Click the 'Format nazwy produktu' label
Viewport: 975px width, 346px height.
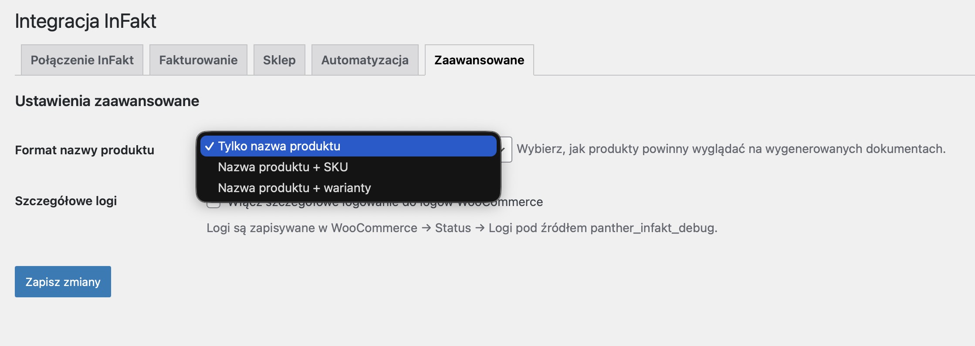click(85, 150)
